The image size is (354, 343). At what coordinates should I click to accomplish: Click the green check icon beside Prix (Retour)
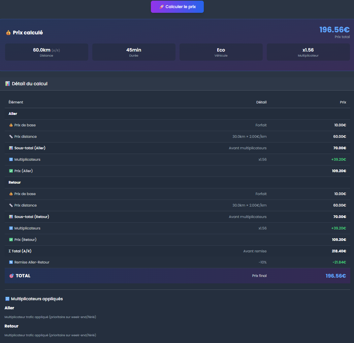pyautogui.click(x=11, y=240)
